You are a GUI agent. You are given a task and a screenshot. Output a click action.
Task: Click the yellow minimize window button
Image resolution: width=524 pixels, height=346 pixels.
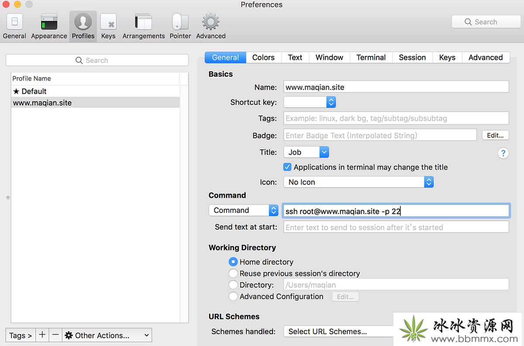tap(17, 4)
